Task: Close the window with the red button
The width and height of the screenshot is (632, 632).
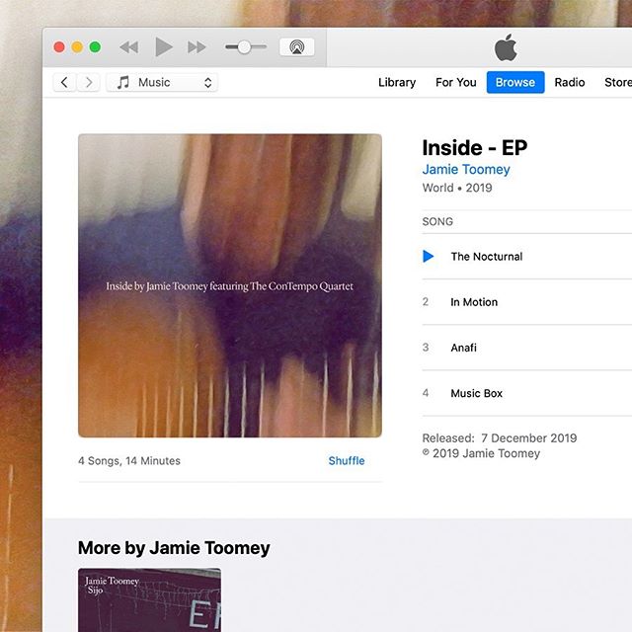Action: pyautogui.click(x=59, y=47)
